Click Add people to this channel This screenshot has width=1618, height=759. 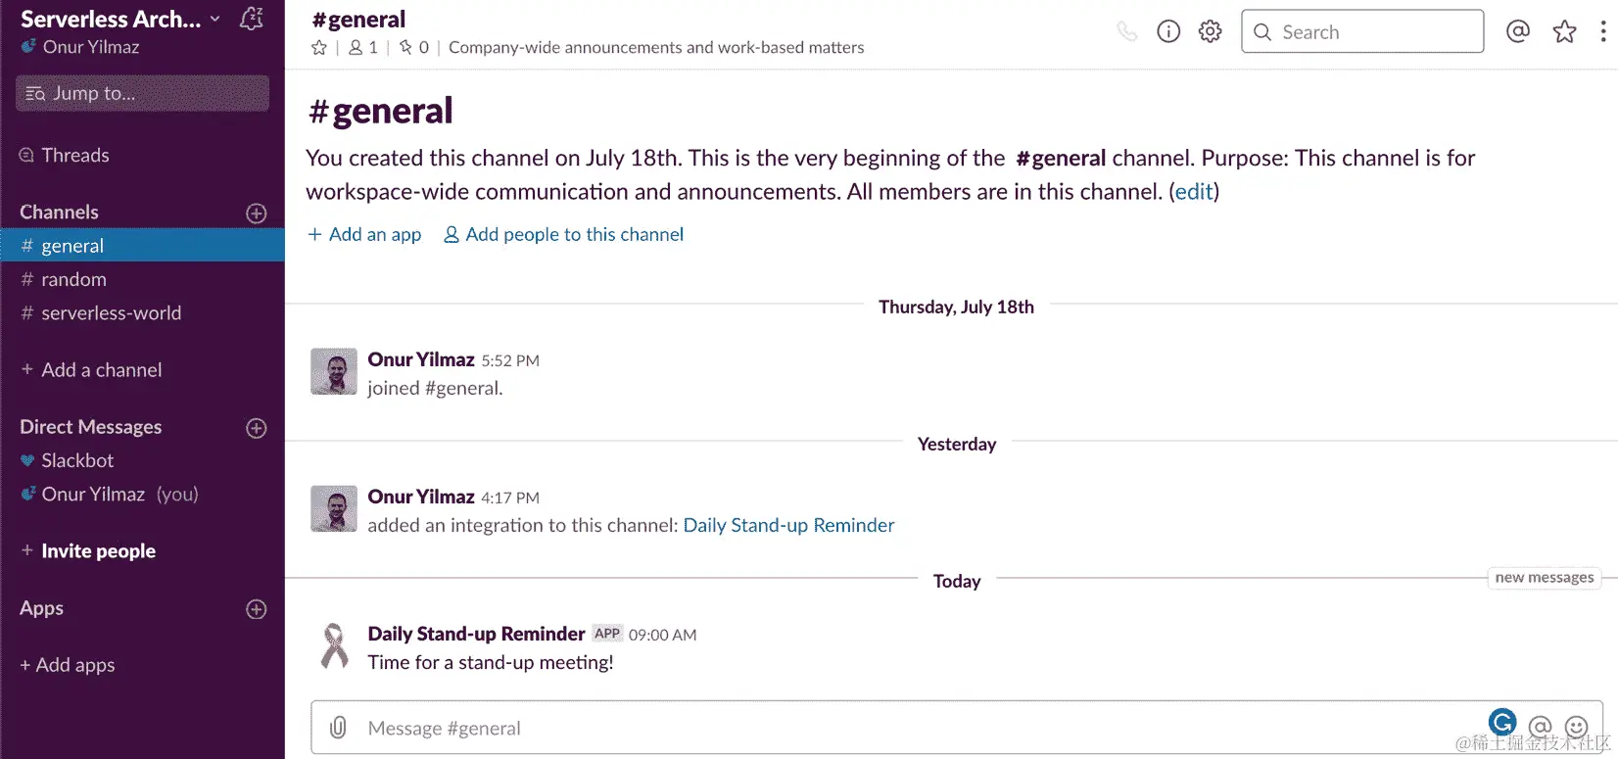tap(573, 234)
